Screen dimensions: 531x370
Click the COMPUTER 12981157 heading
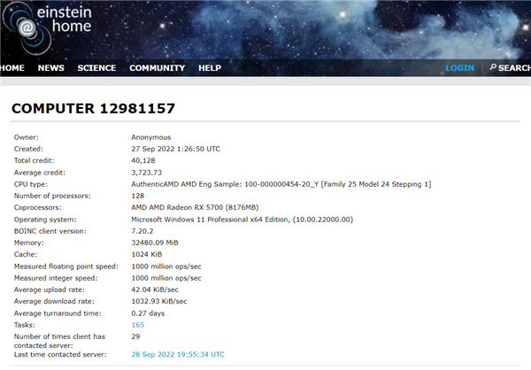[93, 109]
